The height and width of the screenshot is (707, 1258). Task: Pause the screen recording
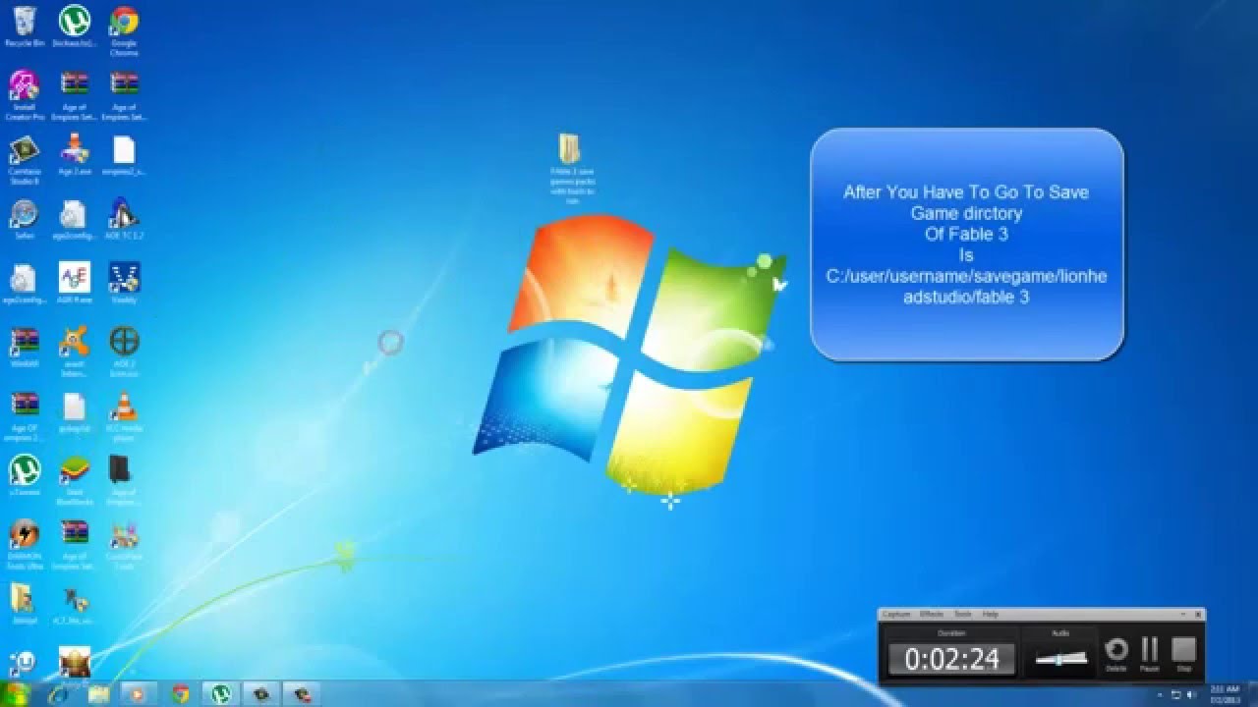[x=1150, y=653]
